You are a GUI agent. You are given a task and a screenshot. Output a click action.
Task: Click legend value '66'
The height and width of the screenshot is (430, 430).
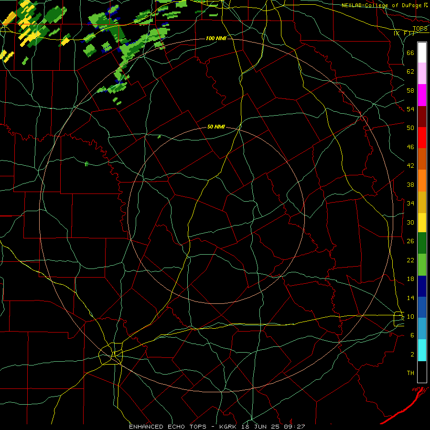[x=410, y=53]
